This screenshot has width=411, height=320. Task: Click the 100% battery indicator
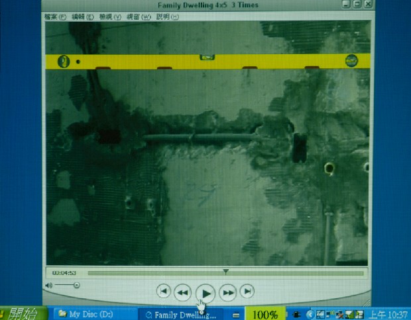click(x=265, y=314)
